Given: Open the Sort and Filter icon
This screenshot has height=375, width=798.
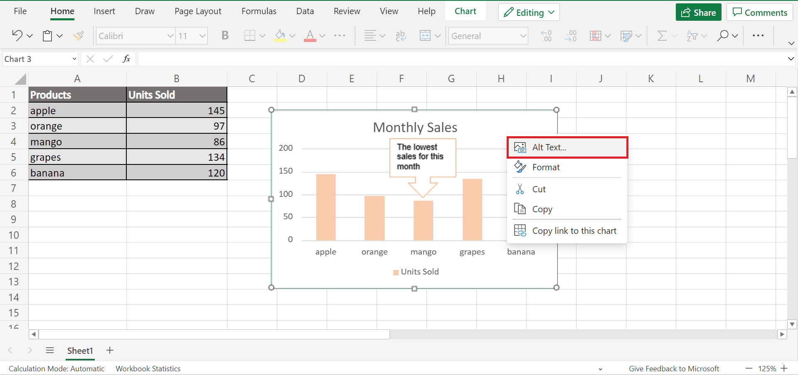Looking at the screenshot, I should pyautogui.click(x=693, y=35).
